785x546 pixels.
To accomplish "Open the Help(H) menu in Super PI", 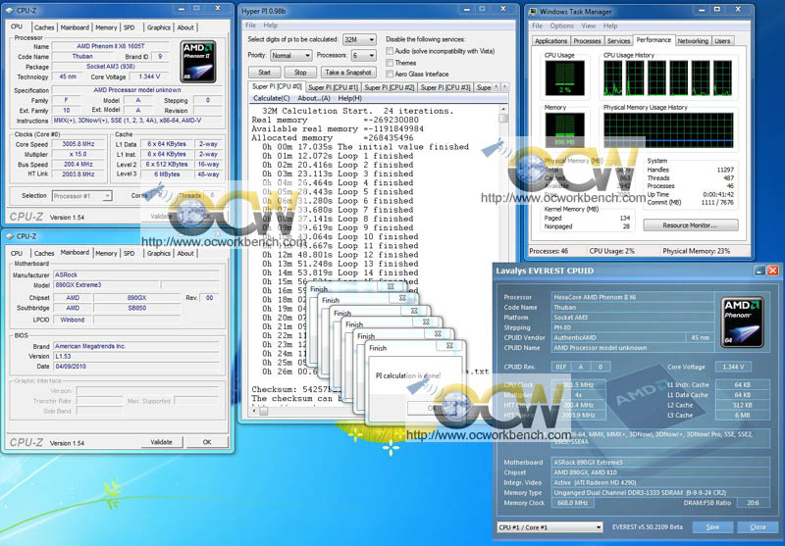I will [350, 98].
